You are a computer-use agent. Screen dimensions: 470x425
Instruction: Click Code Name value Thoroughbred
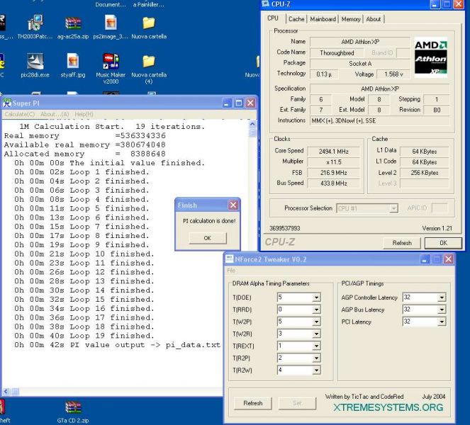pos(337,52)
